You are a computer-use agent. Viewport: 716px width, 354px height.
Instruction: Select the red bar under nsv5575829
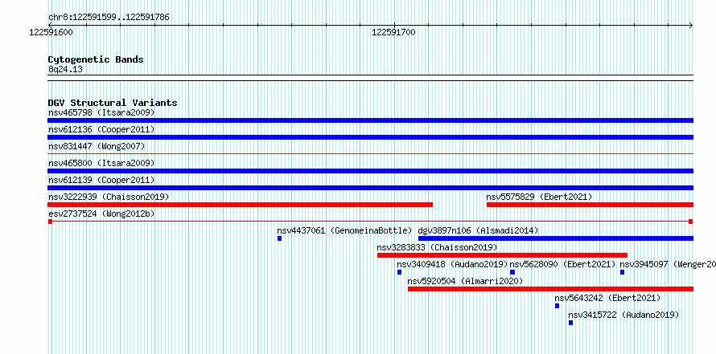pos(590,205)
